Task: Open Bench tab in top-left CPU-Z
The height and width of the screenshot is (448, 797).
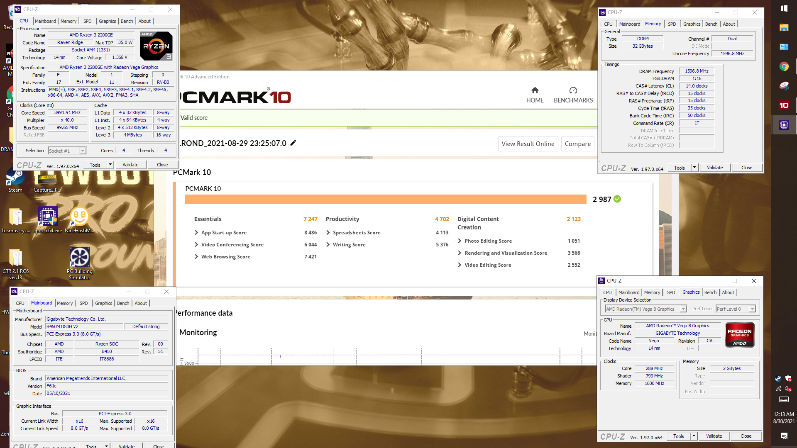Action: click(x=127, y=21)
